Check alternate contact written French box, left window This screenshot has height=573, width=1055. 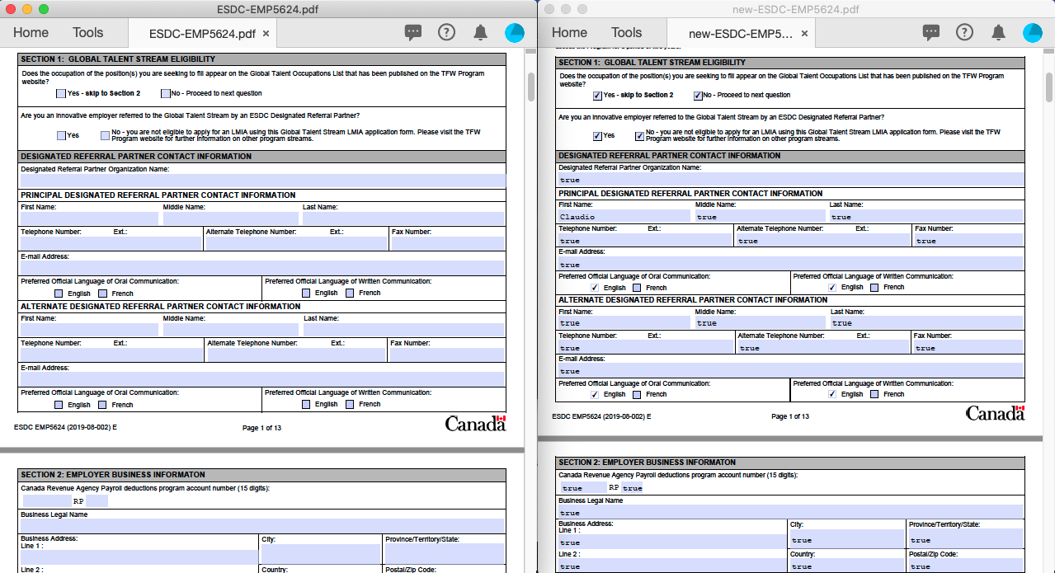pos(350,404)
